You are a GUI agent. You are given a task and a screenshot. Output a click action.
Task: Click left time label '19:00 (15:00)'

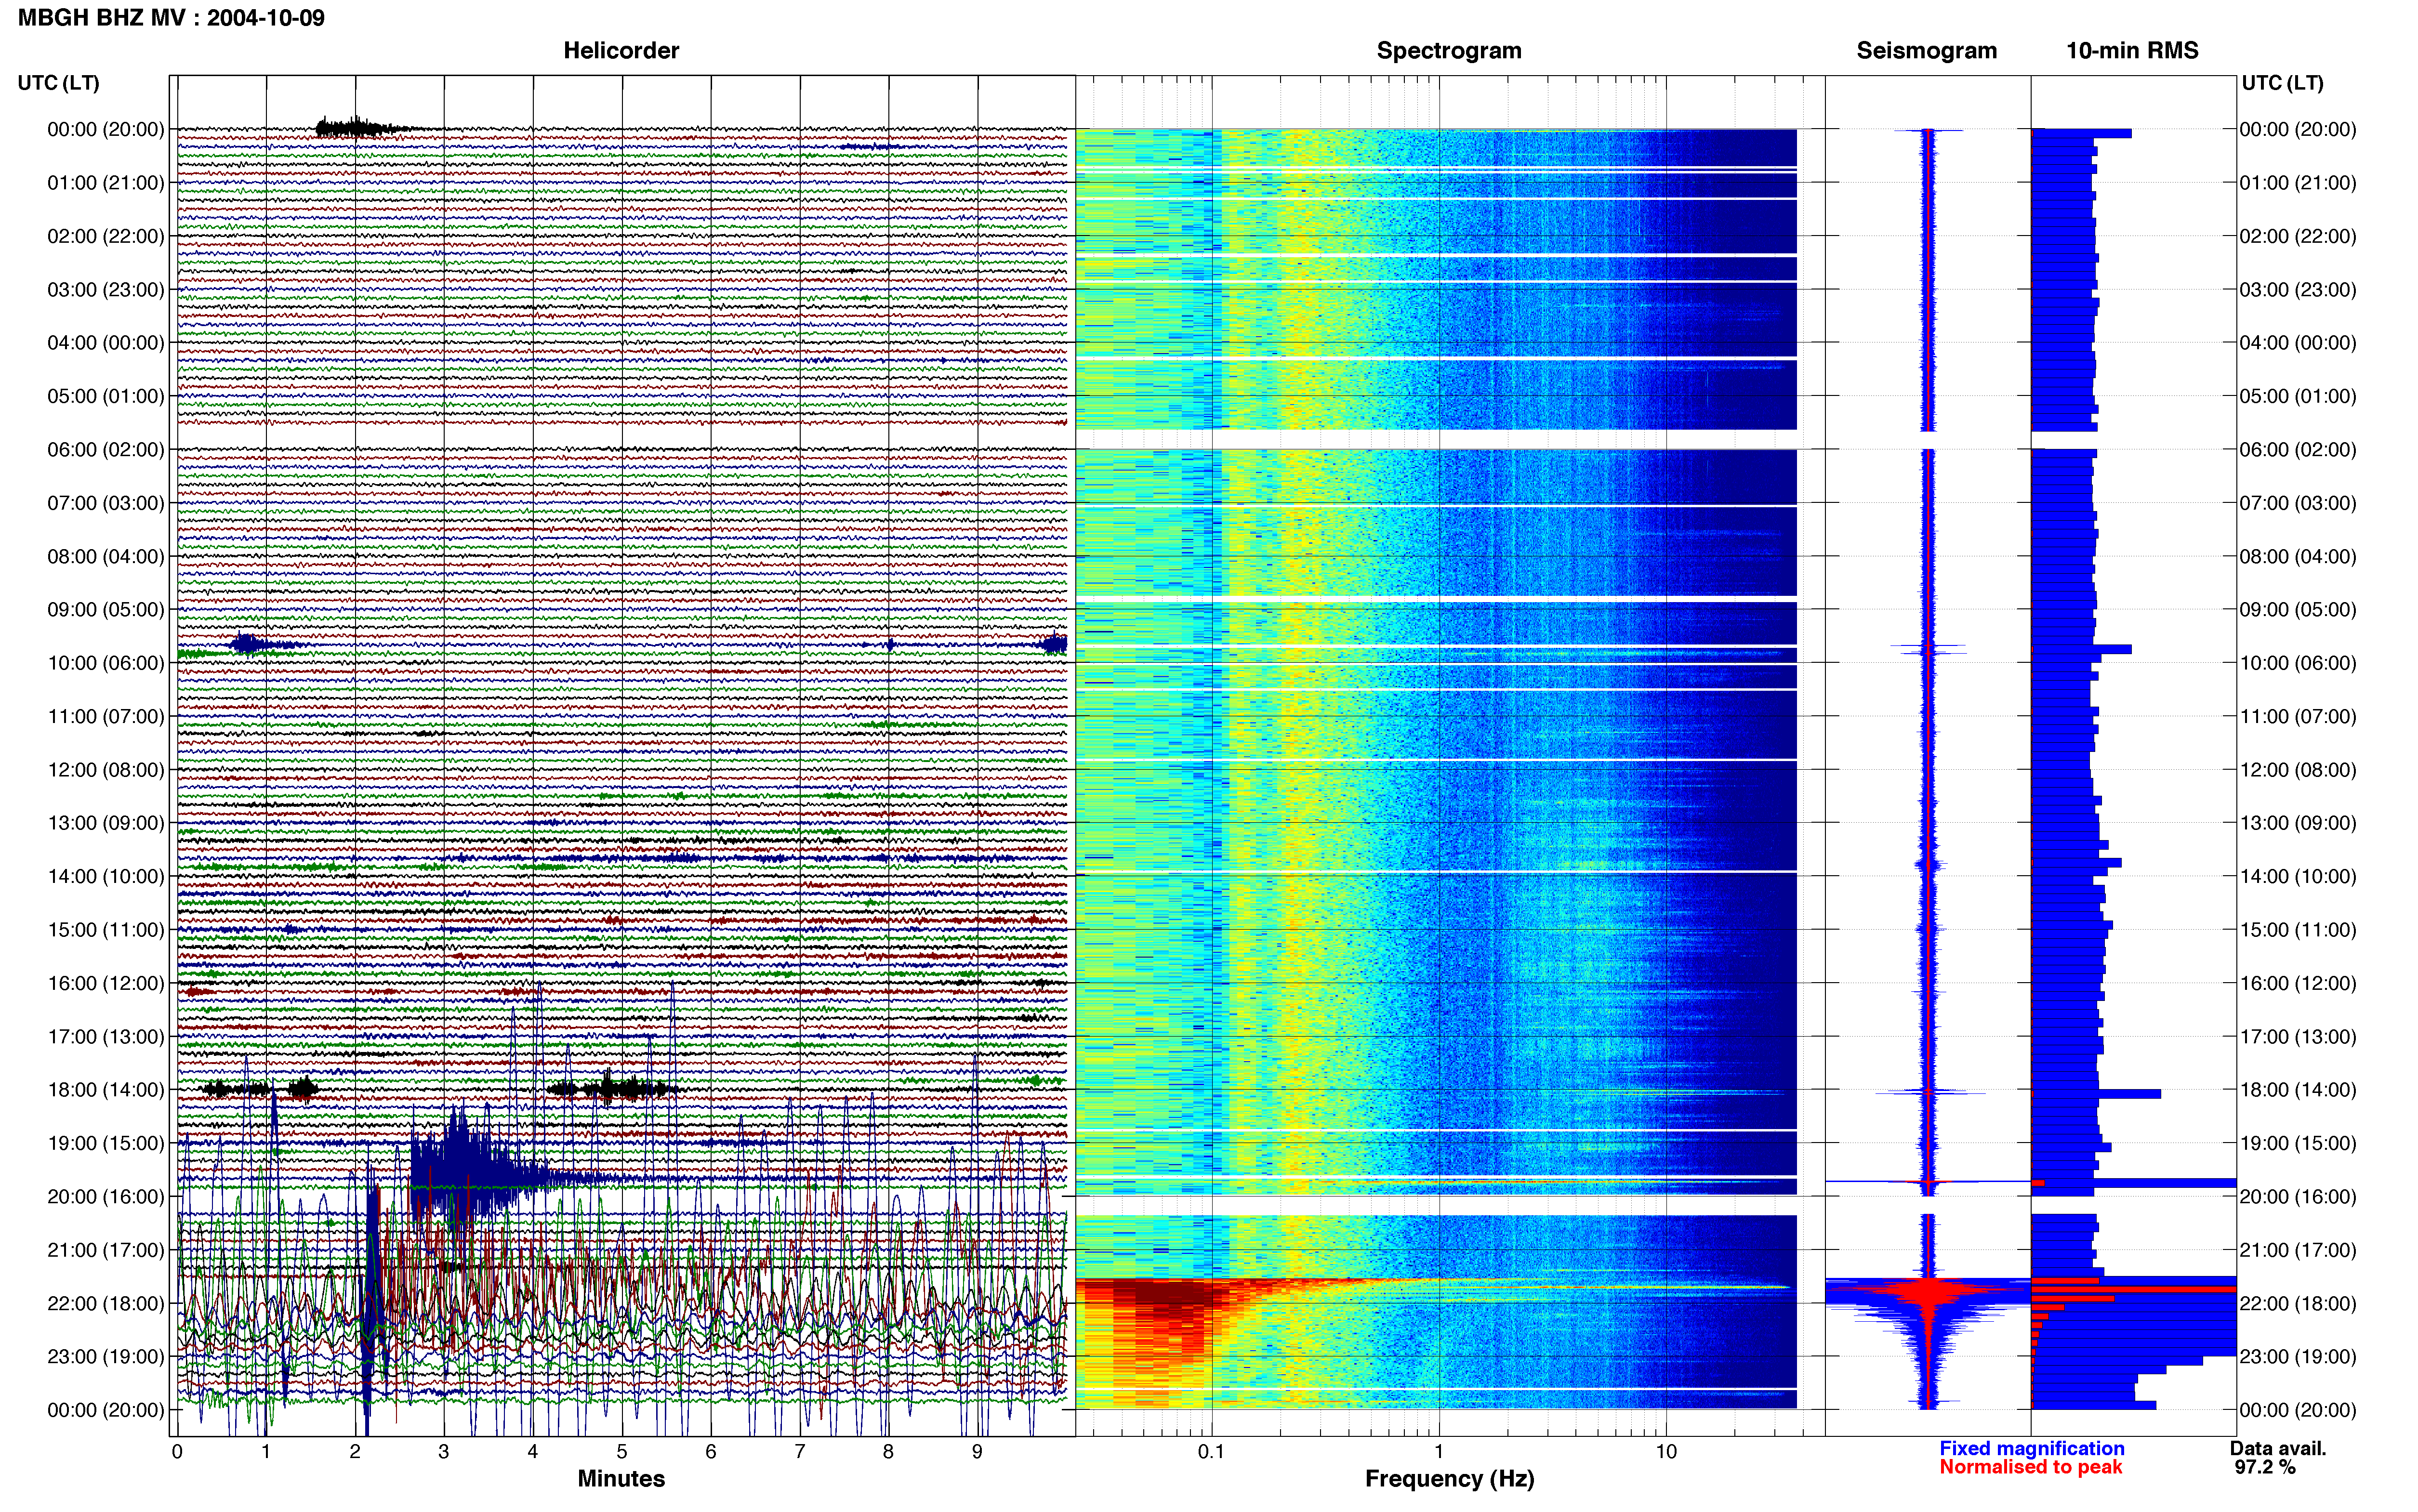tap(106, 1143)
